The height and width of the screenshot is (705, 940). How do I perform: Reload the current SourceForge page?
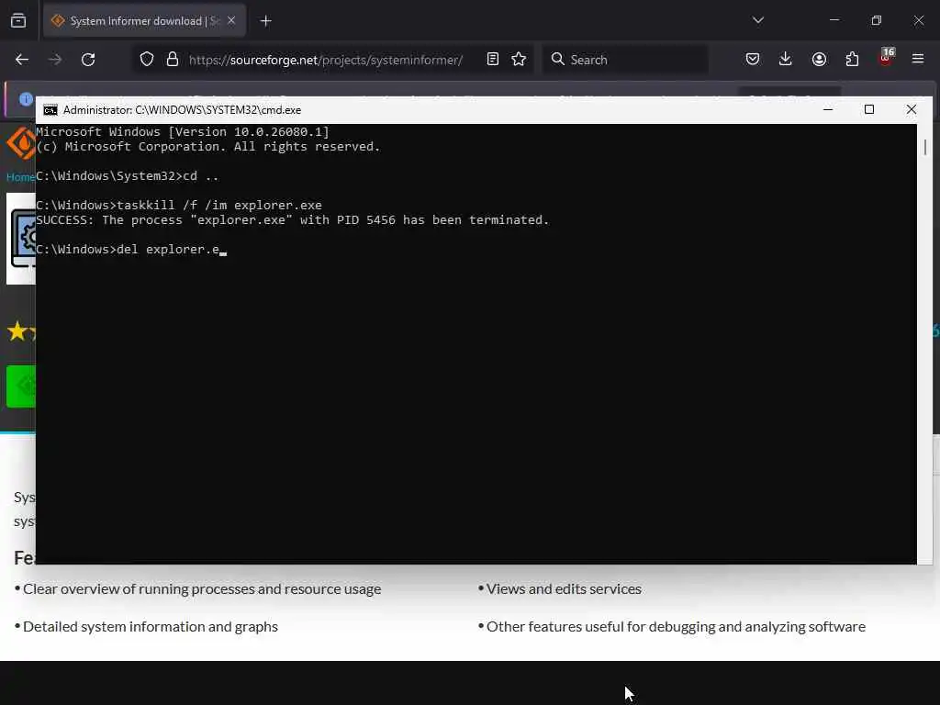[88, 60]
